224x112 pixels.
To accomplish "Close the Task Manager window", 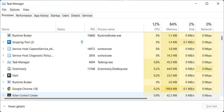I will coord(218,4).
